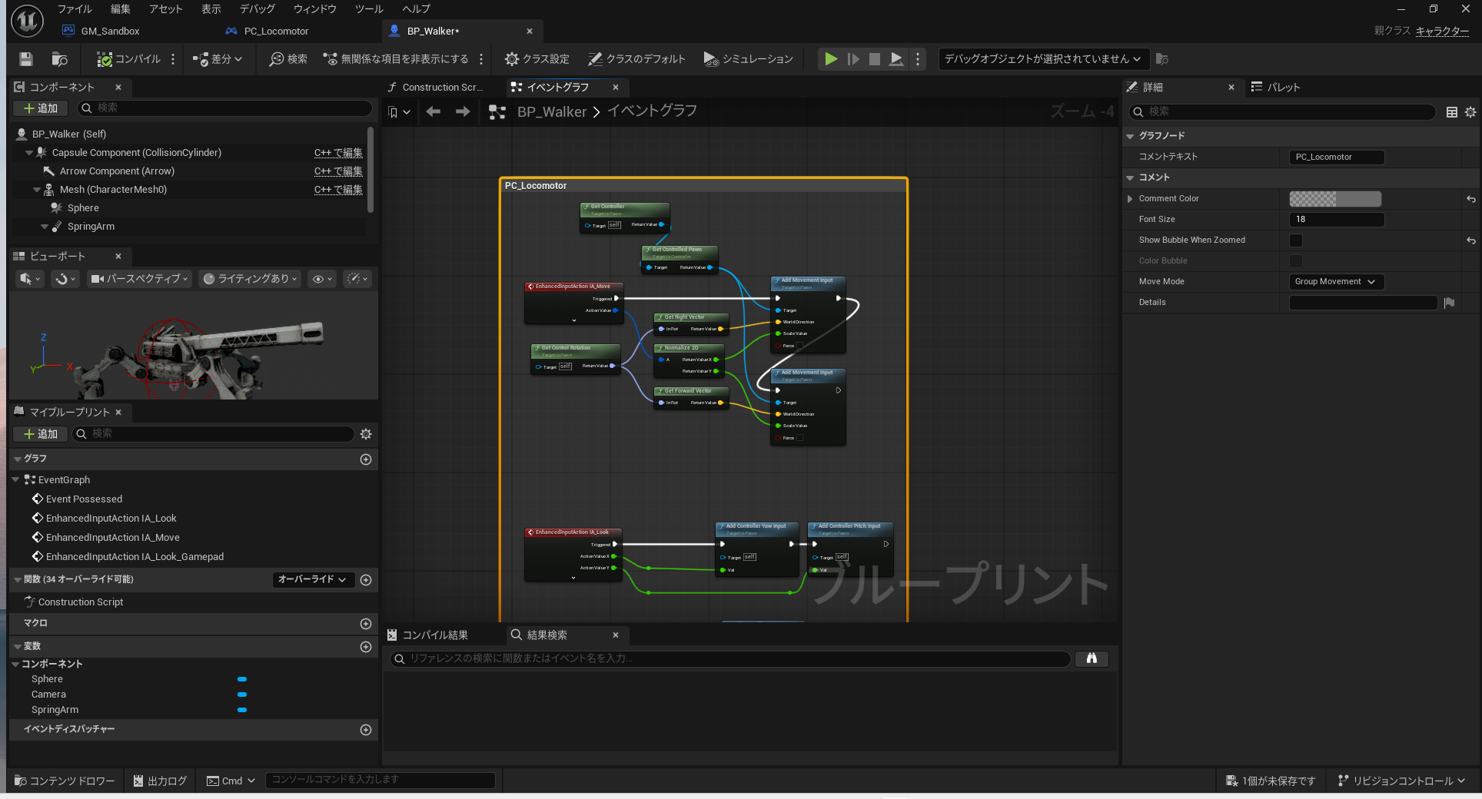The image size is (1482, 799).
Task: Click the graph navigate back arrow
Action: tap(434, 112)
